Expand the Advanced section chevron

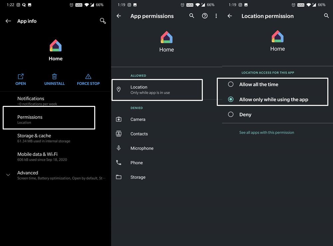click(x=8, y=175)
